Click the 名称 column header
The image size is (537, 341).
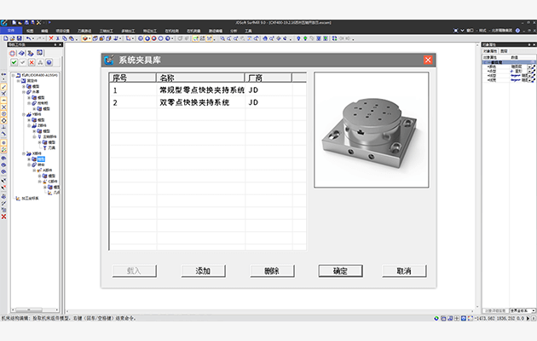pos(200,78)
